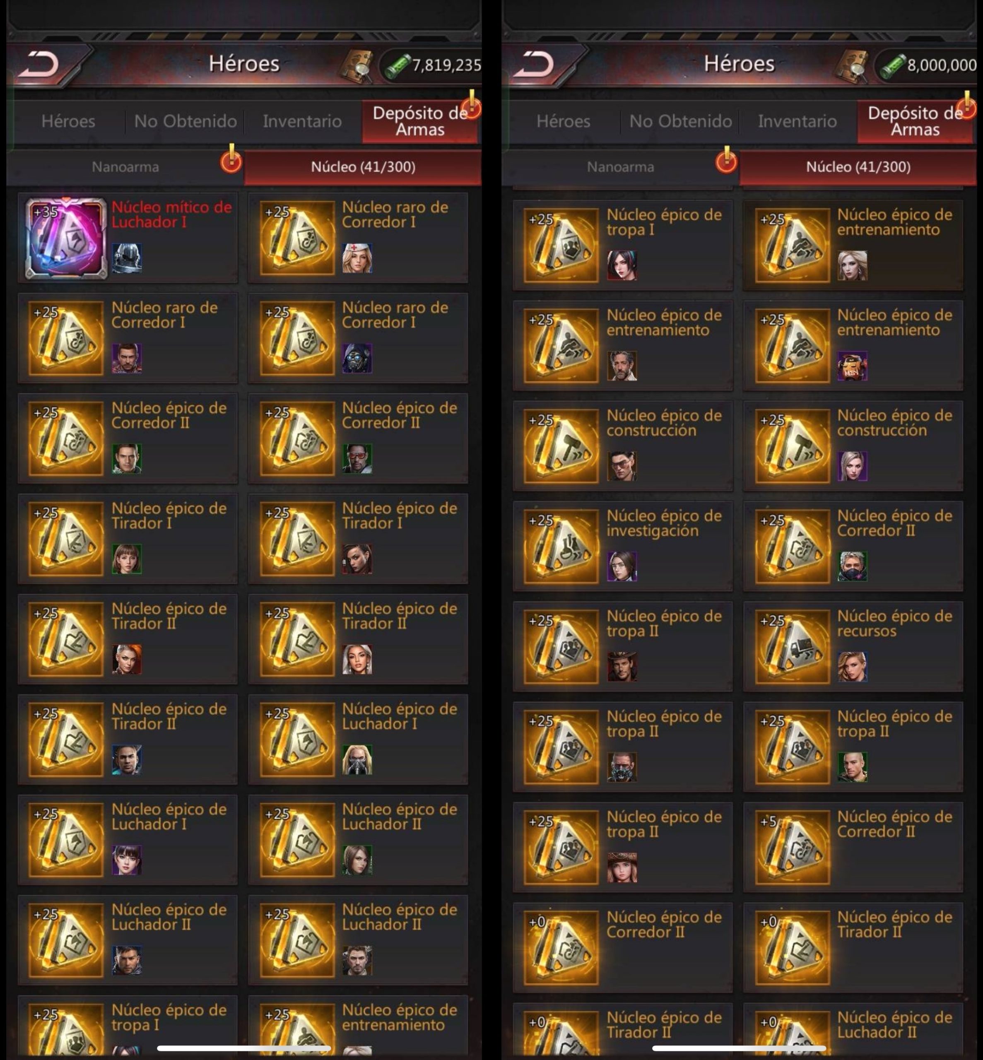Image resolution: width=983 pixels, height=1060 pixels.
Task: Tap the green battery resource 7,819,235
Action: (x=432, y=66)
